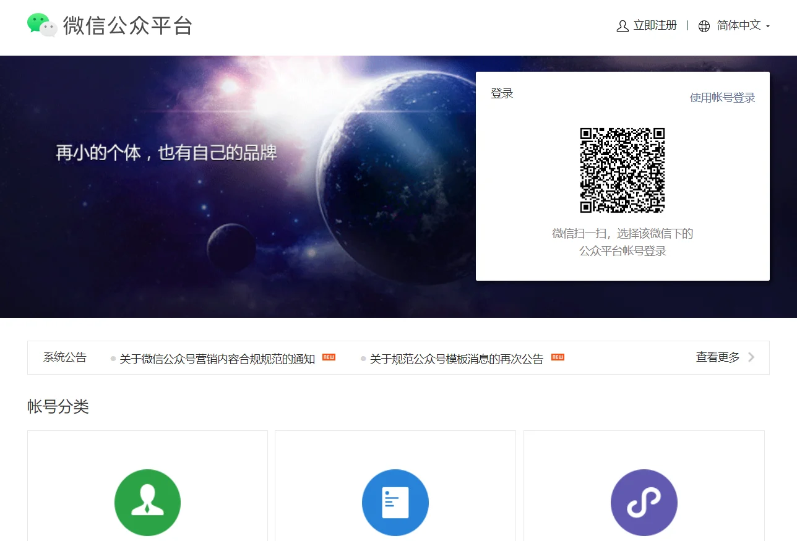
Task: Select the blue service account document icon
Action: [395, 502]
